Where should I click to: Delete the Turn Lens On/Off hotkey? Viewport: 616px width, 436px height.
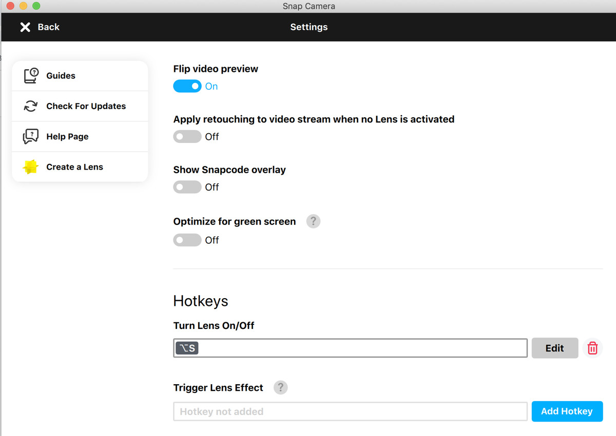pyautogui.click(x=592, y=348)
